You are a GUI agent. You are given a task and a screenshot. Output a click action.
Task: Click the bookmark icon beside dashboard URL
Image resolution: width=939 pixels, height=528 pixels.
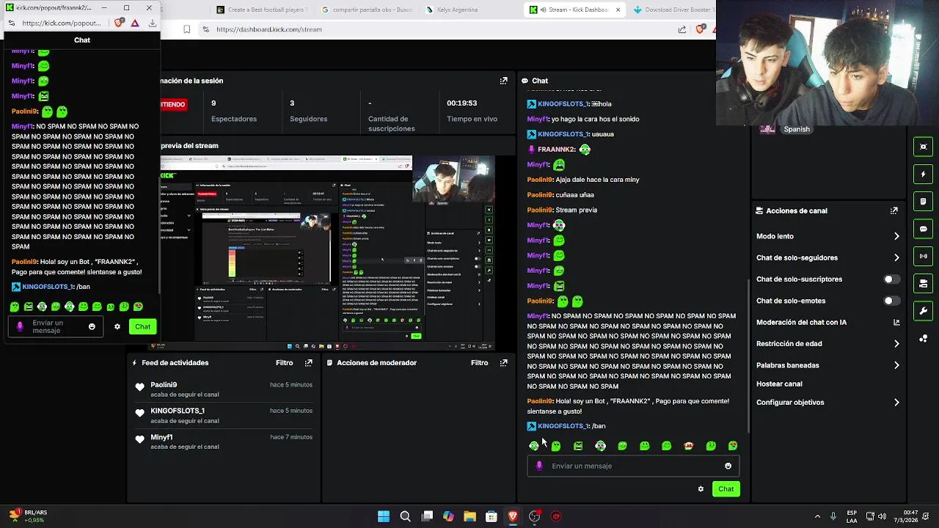coord(186,29)
